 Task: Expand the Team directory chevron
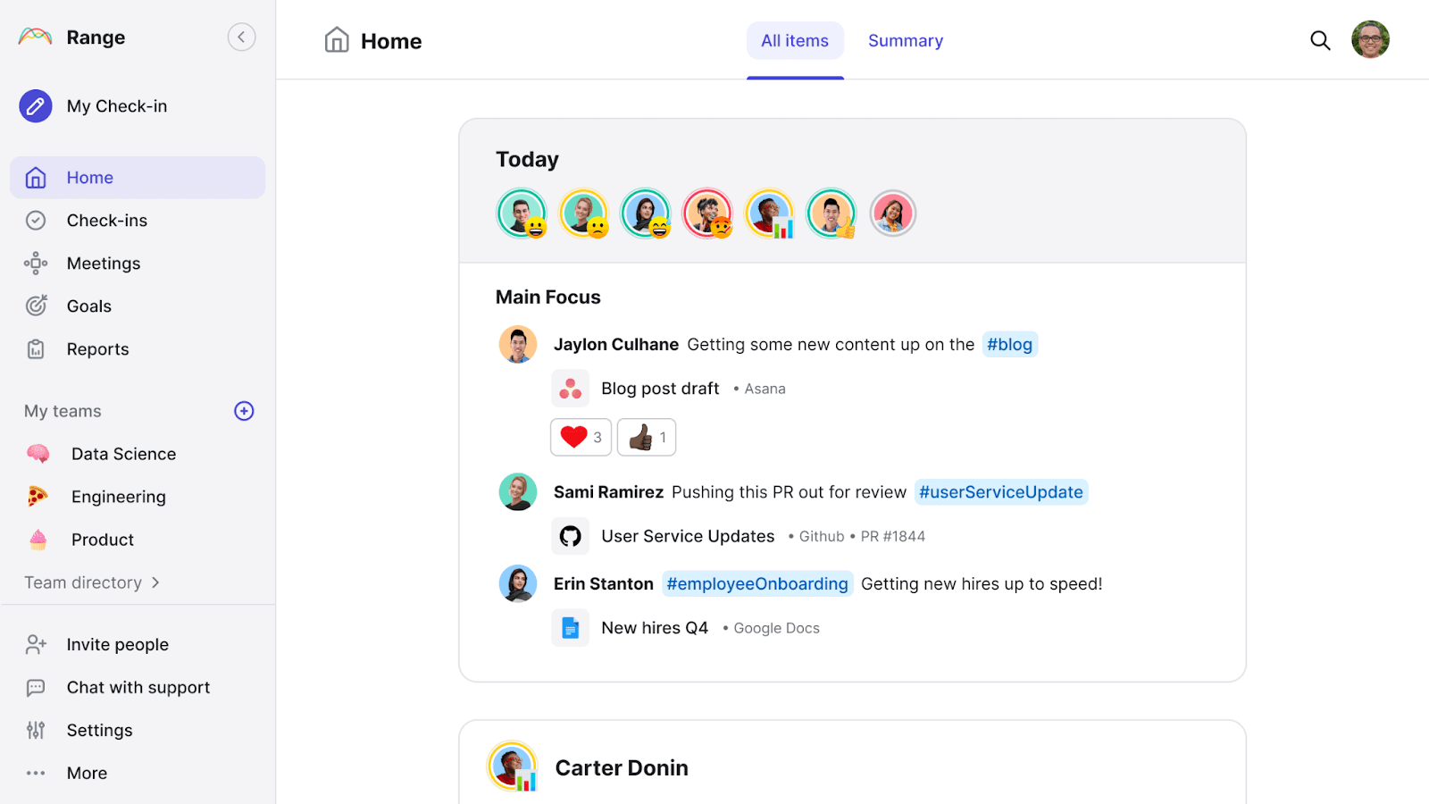[155, 582]
